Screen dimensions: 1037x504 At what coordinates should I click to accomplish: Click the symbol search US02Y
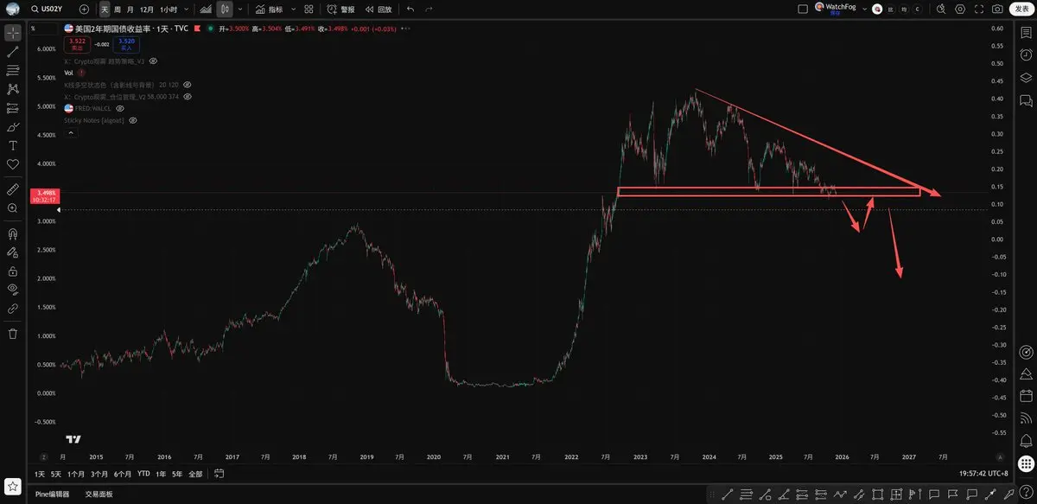48,9
